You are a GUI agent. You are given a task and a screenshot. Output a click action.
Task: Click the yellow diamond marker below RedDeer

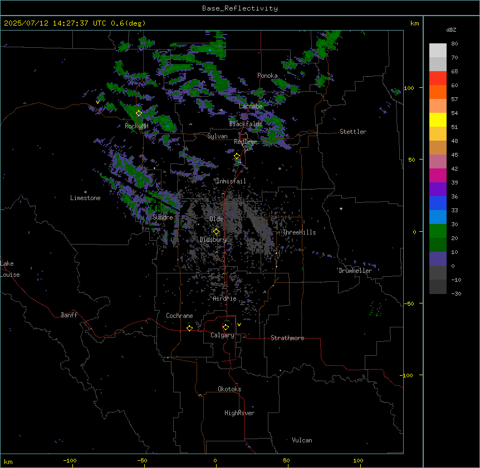point(237,156)
